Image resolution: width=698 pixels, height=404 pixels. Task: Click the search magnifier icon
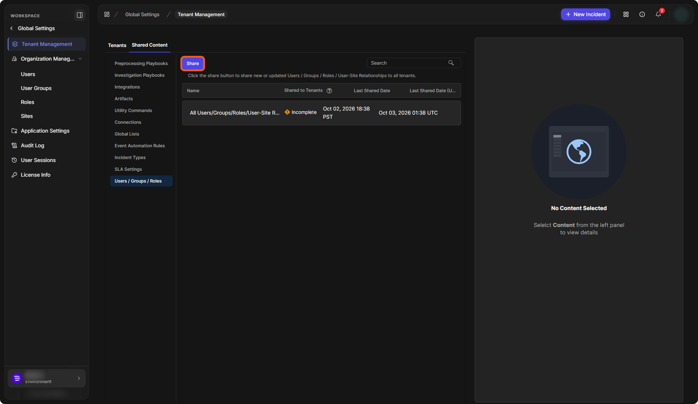[x=451, y=63]
